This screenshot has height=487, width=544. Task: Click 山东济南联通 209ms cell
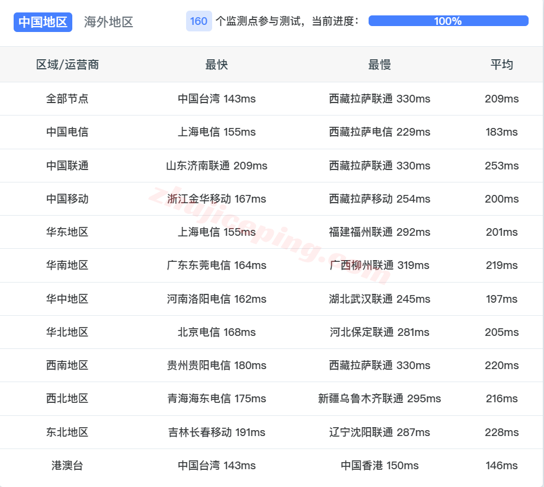click(216, 165)
